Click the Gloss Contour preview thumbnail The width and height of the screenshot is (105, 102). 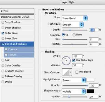pos(66,72)
